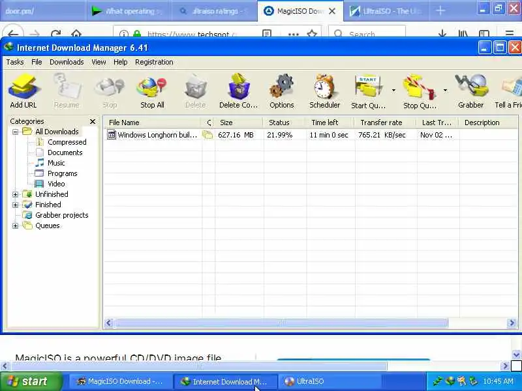Click Delete Completed toolbar icon
The width and height of the screenshot is (522, 391).
[x=238, y=91]
